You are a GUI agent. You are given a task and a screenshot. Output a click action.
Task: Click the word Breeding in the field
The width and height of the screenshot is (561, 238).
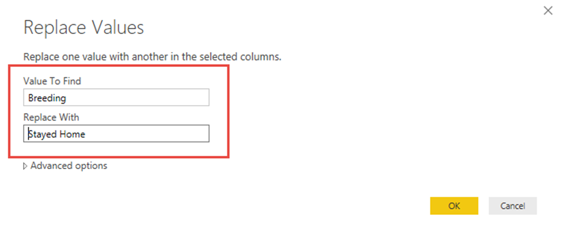[47, 98]
